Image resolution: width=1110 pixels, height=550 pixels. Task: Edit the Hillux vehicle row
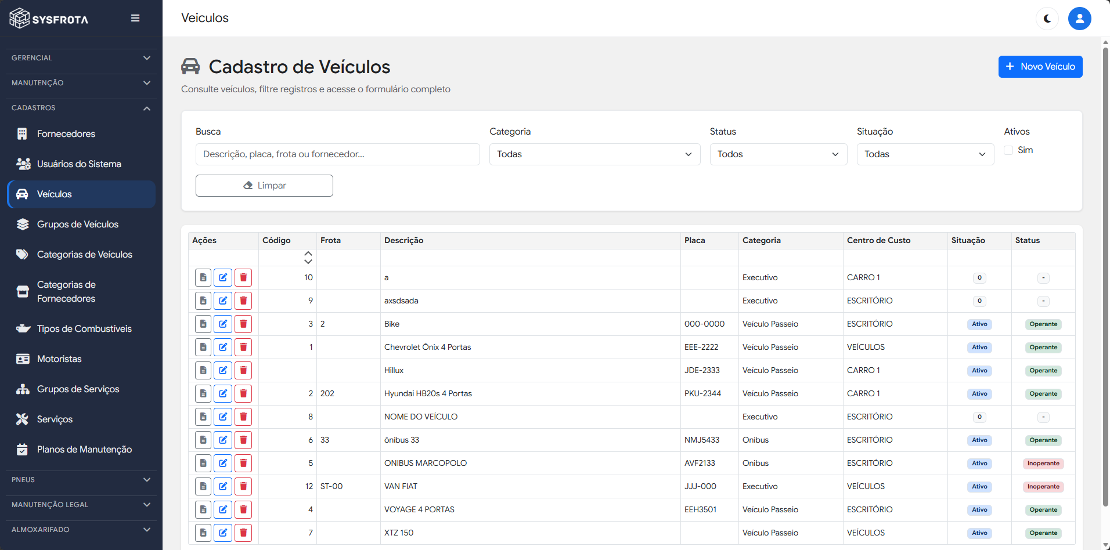coord(223,371)
